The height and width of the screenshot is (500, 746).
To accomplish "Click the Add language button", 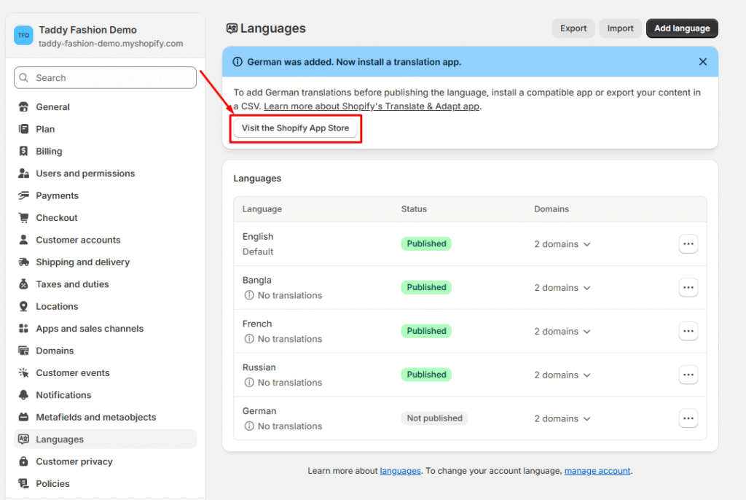I will click(x=682, y=28).
